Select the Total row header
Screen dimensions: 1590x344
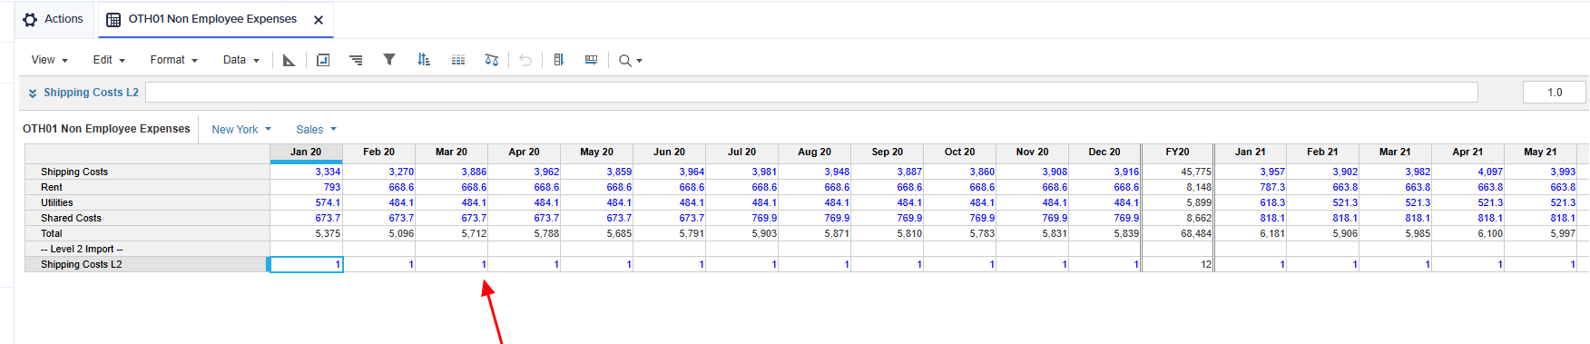coord(147,233)
